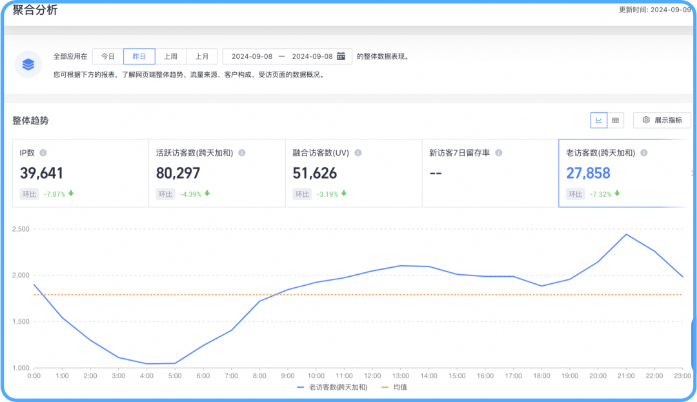The image size is (697, 402).
Task: Click the 13:00 x-axis label
Action: (401, 376)
